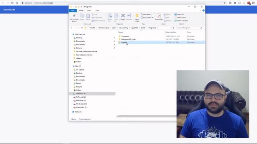This screenshot has height=144, width=257.
Task: Click the Rename icon in Organize group
Action: (129, 16)
